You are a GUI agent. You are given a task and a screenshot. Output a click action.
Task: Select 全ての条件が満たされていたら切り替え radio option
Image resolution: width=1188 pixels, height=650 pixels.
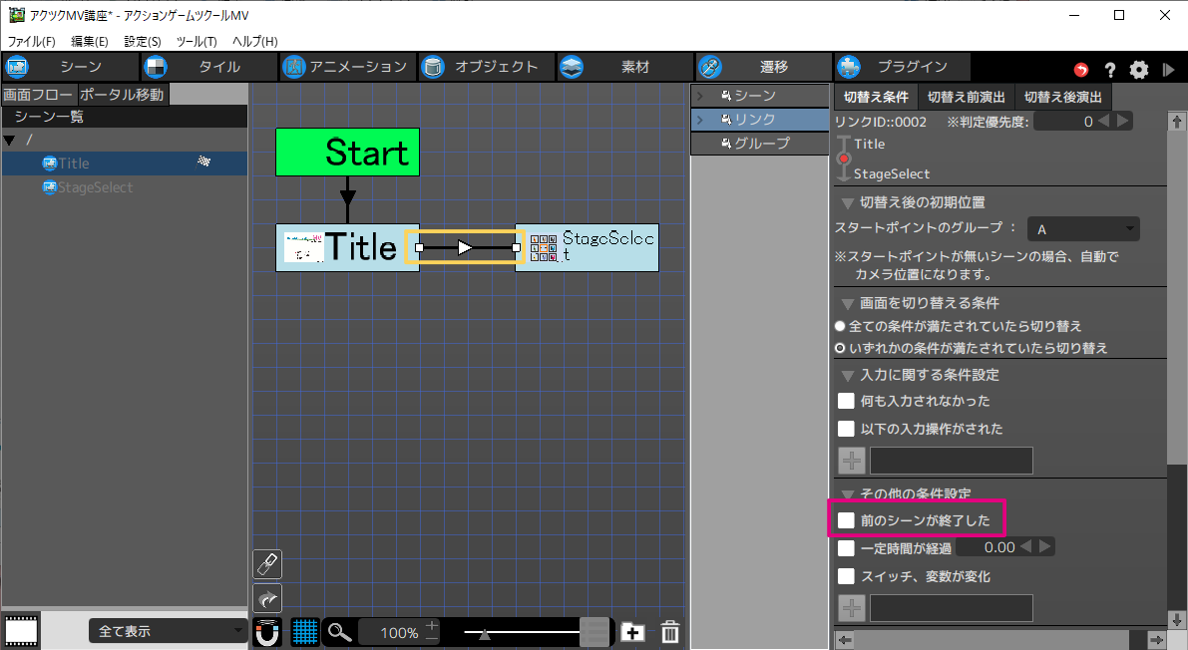point(840,326)
